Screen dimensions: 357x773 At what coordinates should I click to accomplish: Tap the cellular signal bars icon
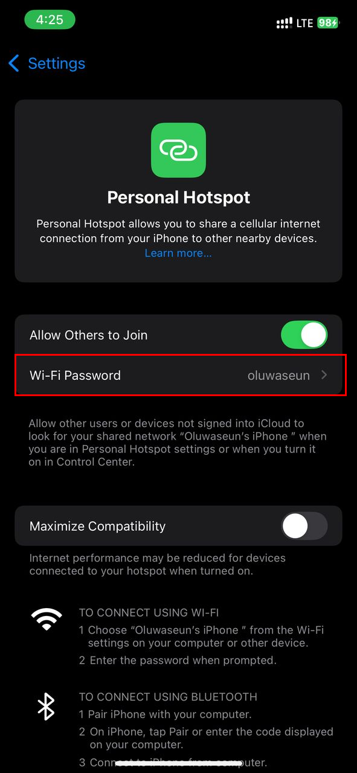285,23
